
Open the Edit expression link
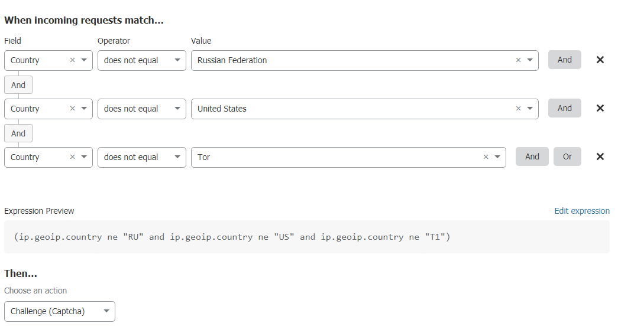(x=581, y=211)
